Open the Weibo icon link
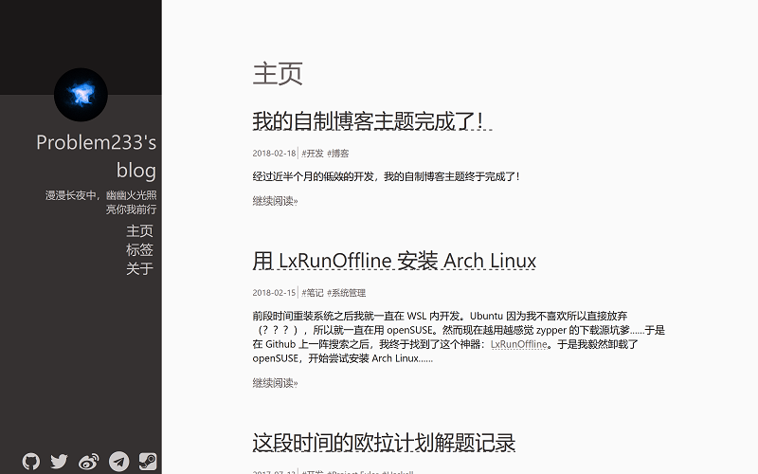The width and height of the screenshot is (758, 474). (89, 462)
